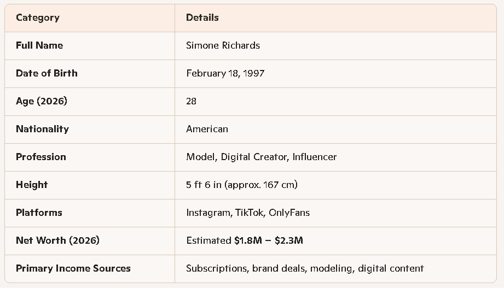
Task: Select the Platforms label cell
Action: (39, 213)
